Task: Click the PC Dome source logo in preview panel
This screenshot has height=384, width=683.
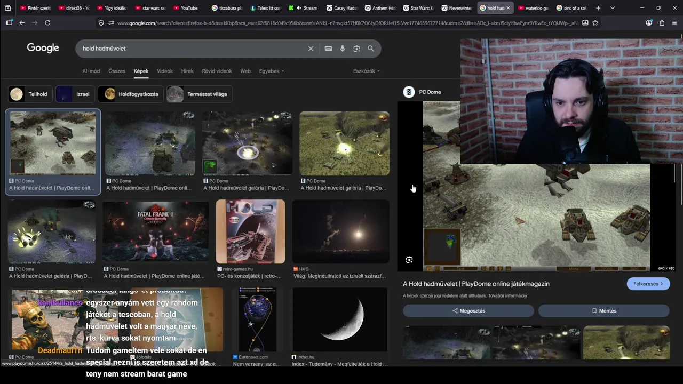Action: [409, 92]
